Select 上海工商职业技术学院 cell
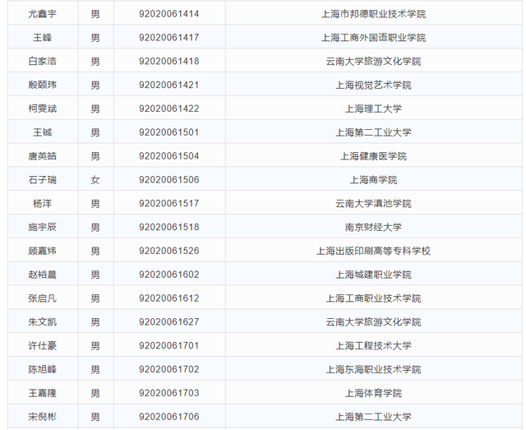Screen dimensions: 526x430 point(373,298)
